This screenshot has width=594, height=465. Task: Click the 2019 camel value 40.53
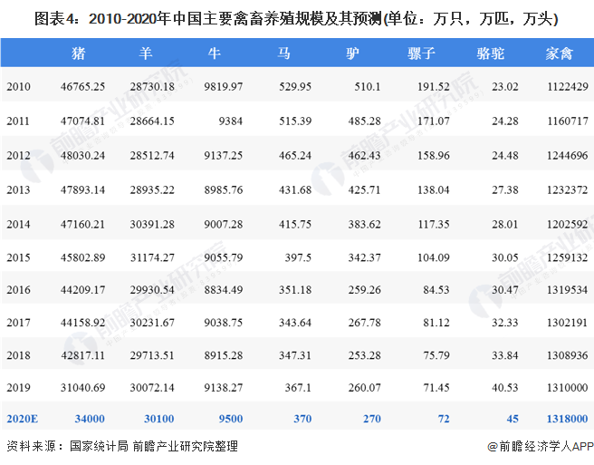pos(503,387)
